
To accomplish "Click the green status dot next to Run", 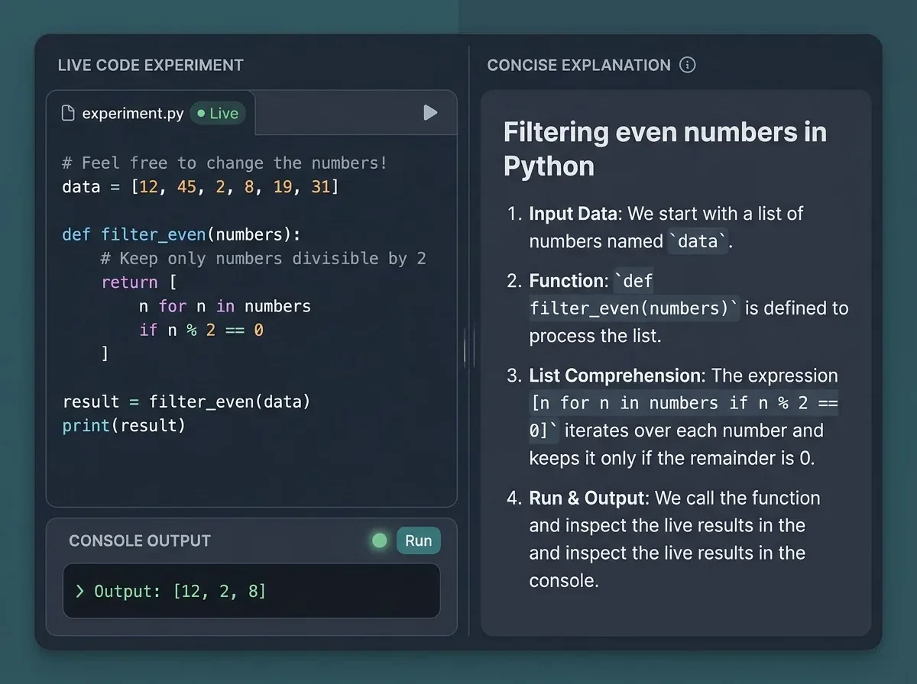I will click(x=379, y=540).
